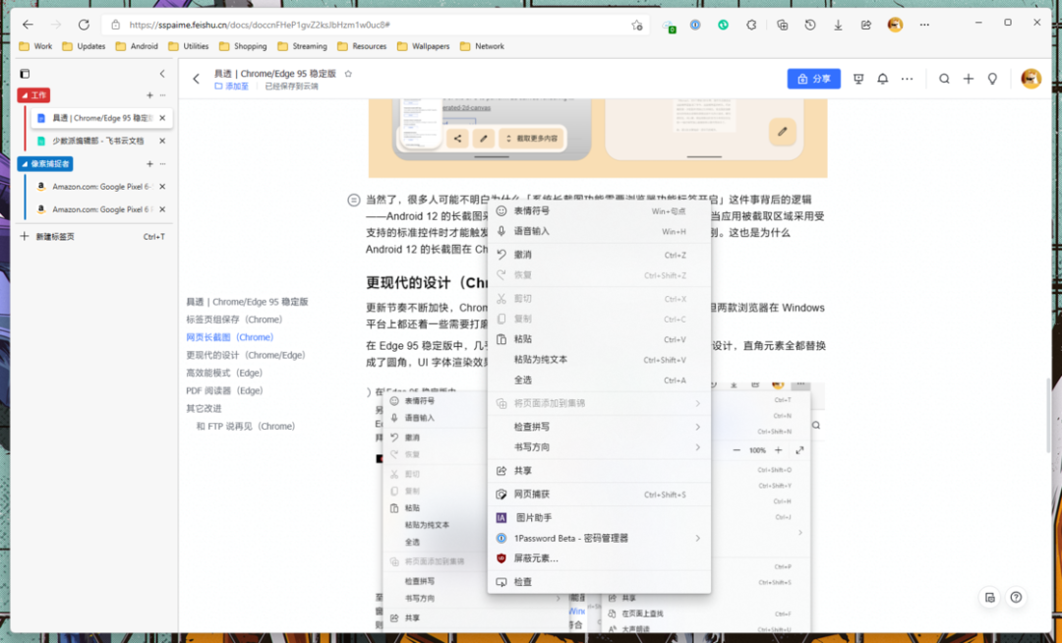1062x643 pixels.
Task: Select 网页捕获 in context menu
Action: point(600,495)
